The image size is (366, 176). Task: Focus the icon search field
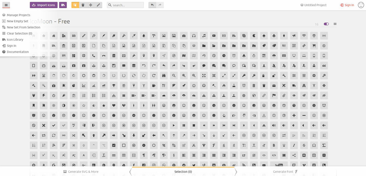[x=125, y=5]
